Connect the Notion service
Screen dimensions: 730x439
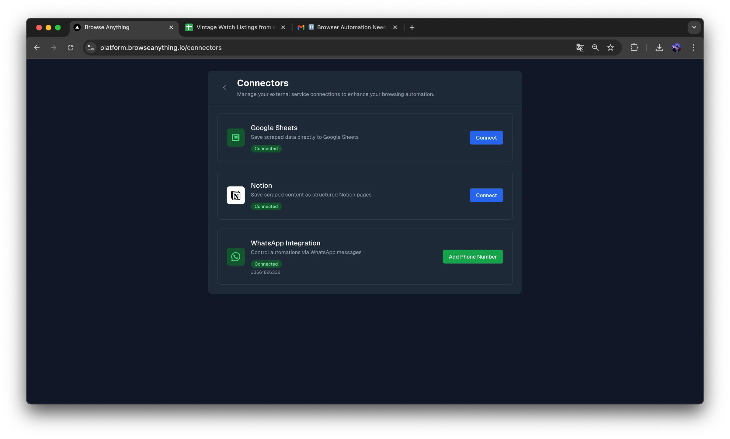pyautogui.click(x=486, y=195)
